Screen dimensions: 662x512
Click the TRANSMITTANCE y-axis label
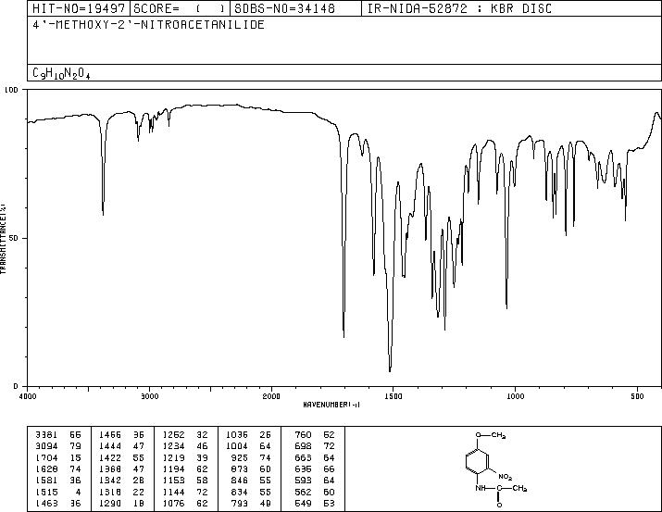click(x=3, y=239)
